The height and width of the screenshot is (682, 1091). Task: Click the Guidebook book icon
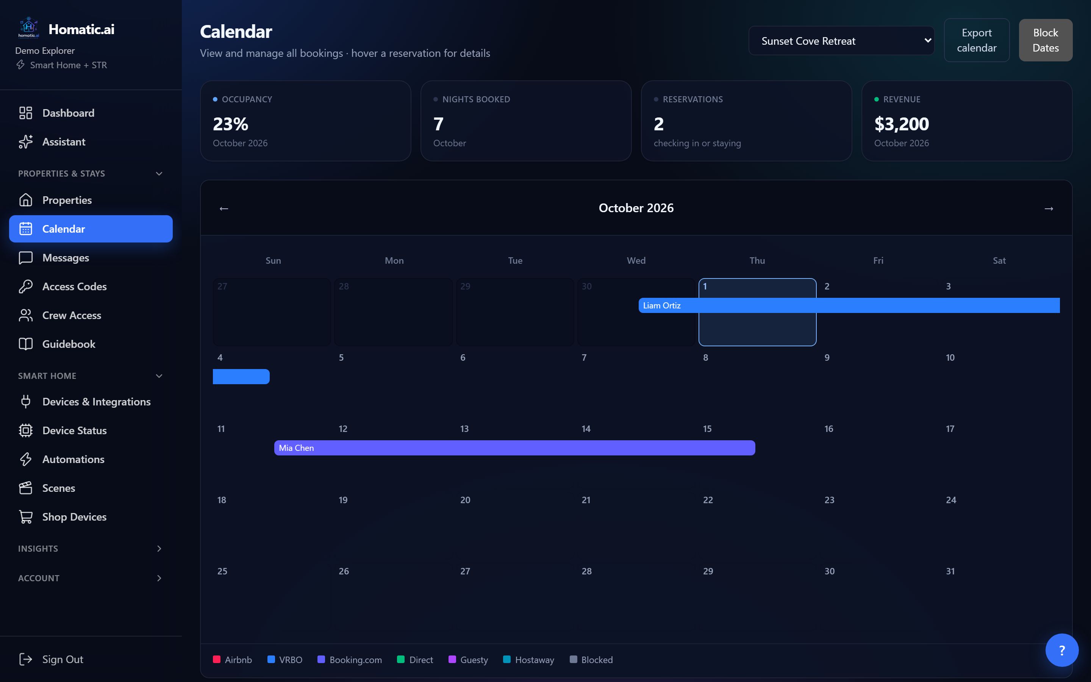tap(26, 344)
